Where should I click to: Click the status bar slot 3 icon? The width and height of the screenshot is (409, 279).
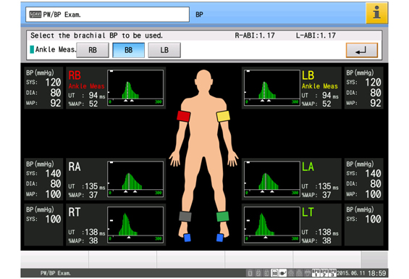[x=266, y=273]
